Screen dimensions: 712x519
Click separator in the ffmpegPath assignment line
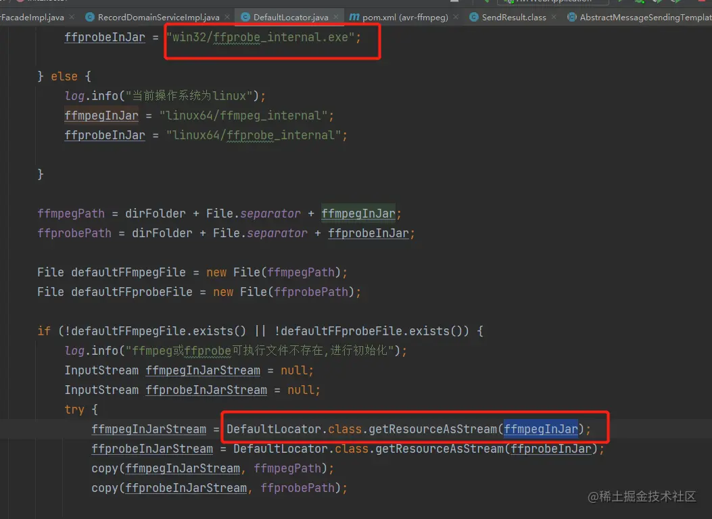point(270,214)
